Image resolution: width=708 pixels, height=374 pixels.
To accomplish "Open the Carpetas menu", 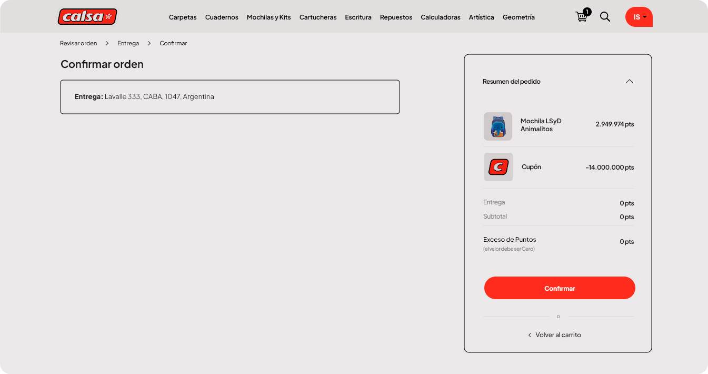I will coord(182,17).
